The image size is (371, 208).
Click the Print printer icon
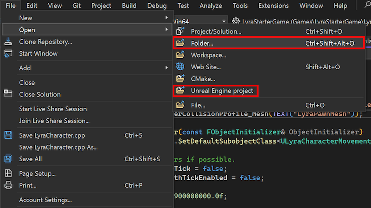(8, 185)
